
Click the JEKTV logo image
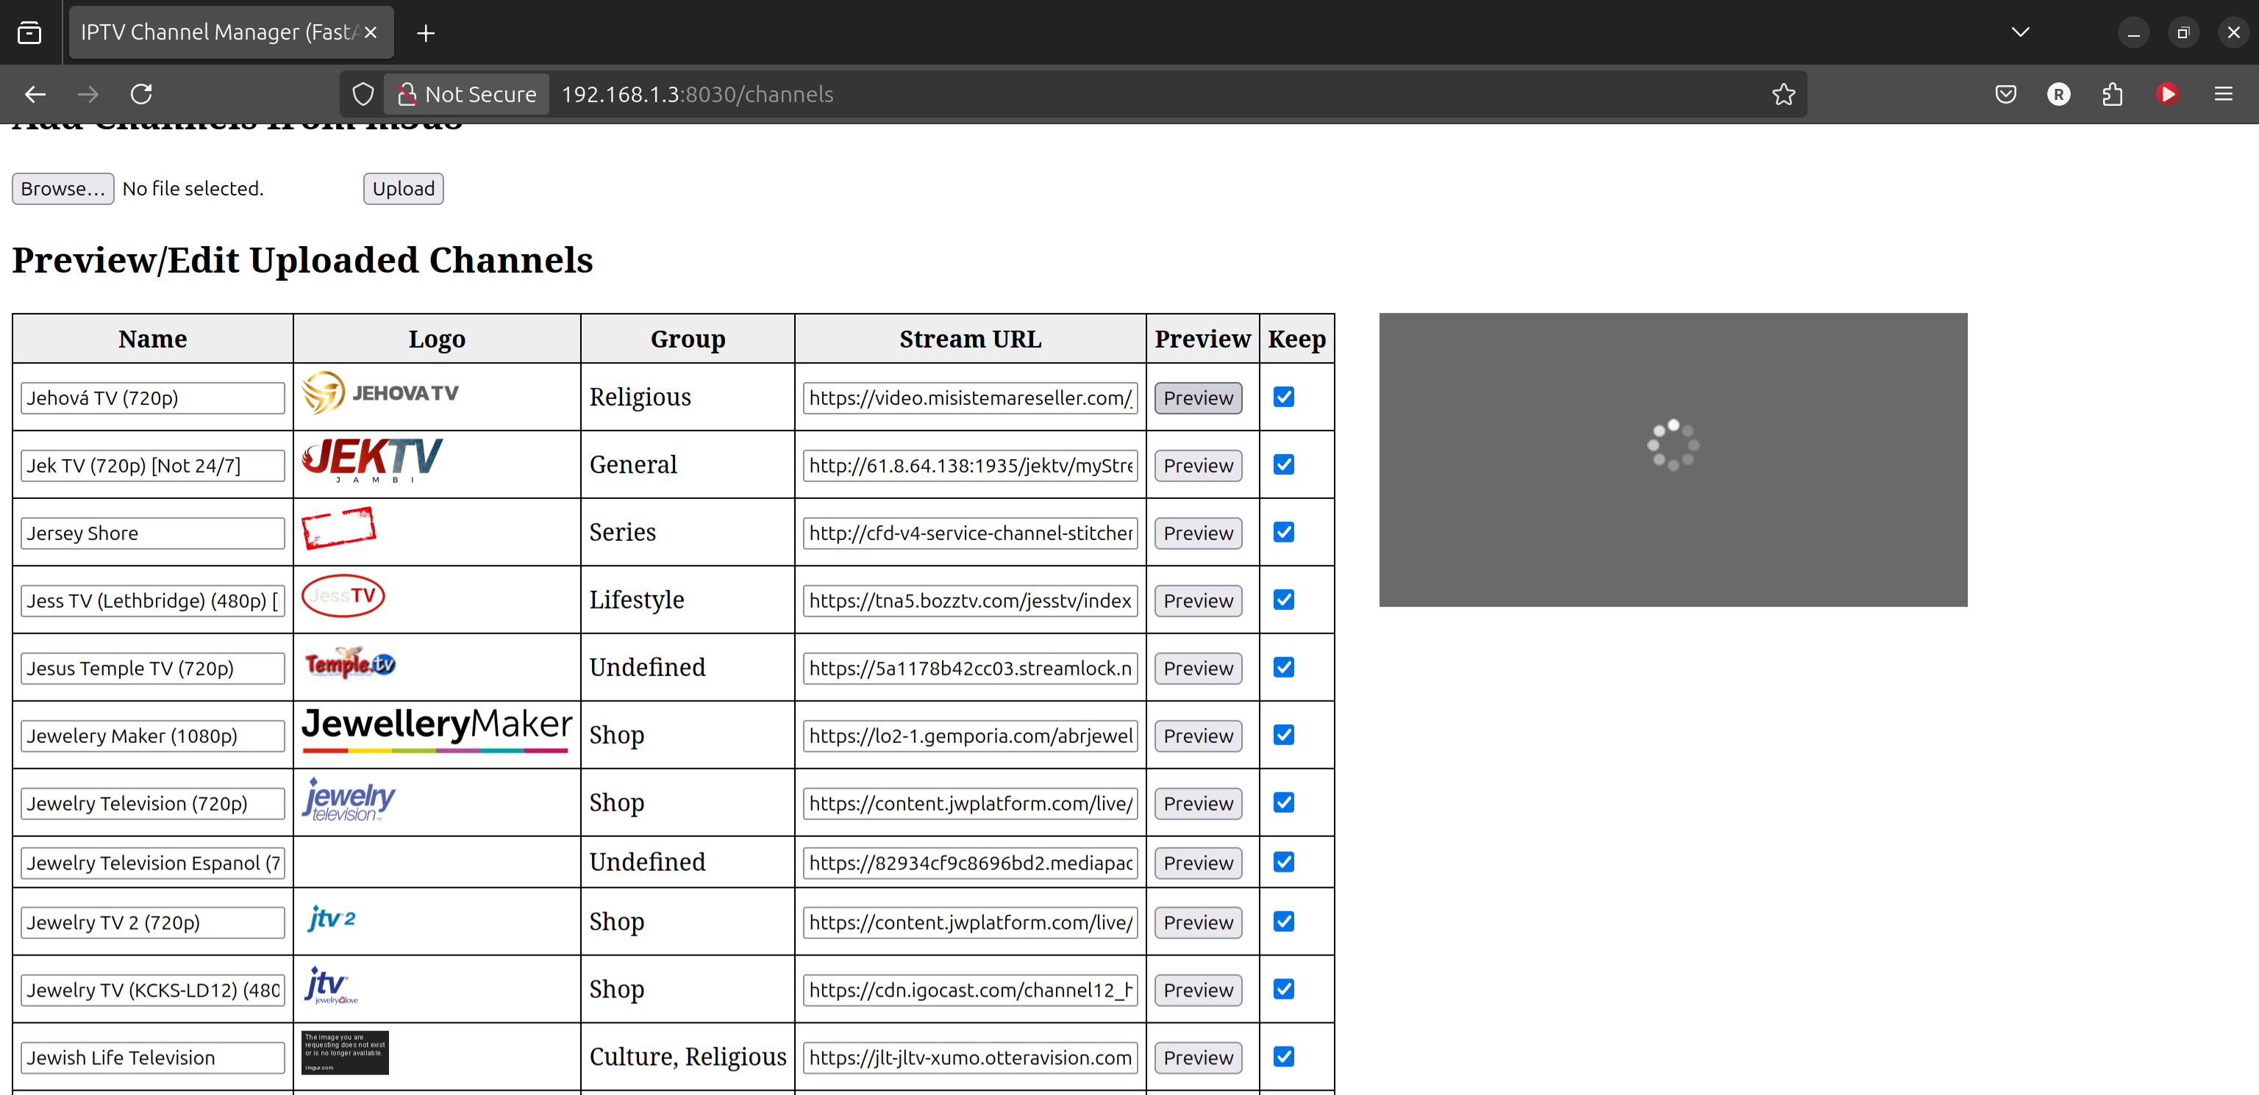pos(373,460)
